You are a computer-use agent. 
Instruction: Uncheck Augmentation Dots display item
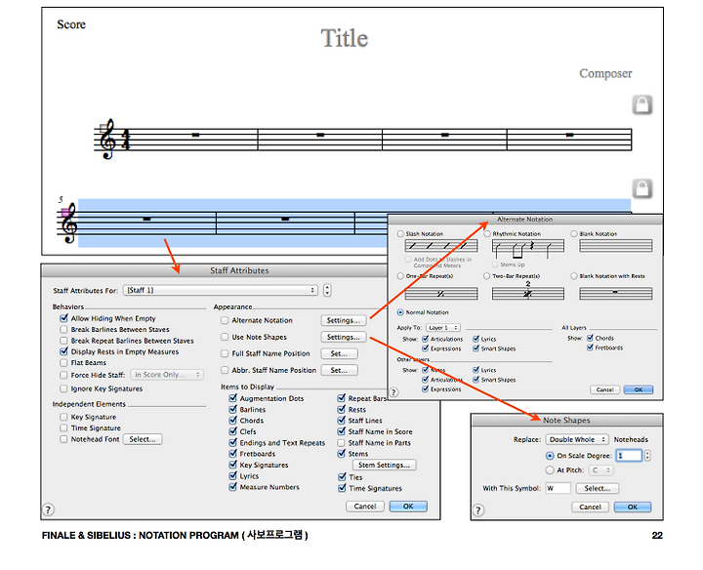click(232, 398)
